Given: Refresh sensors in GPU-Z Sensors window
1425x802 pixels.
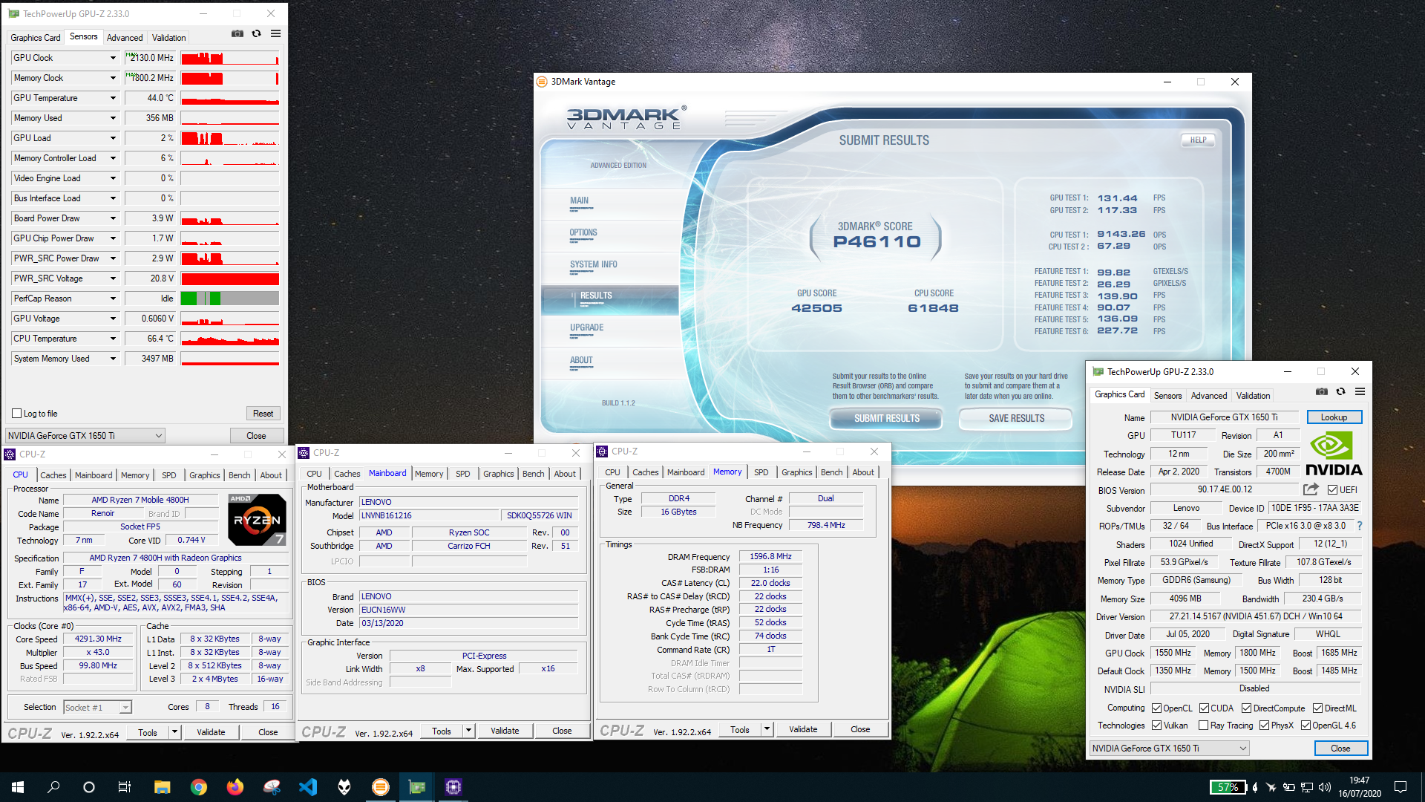Looking at the screenshot, I should [257, 33].
